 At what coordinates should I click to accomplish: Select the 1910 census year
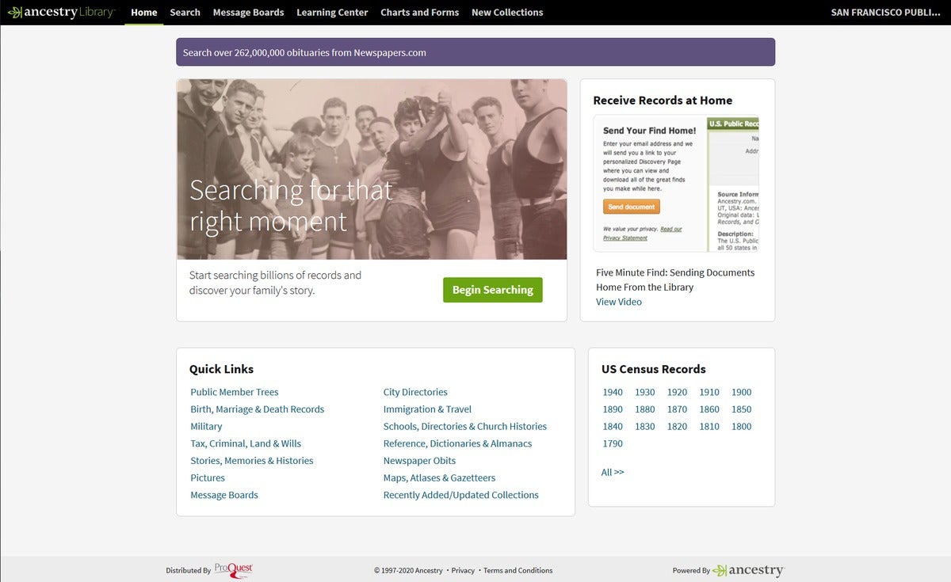click(x=709, y=392)
